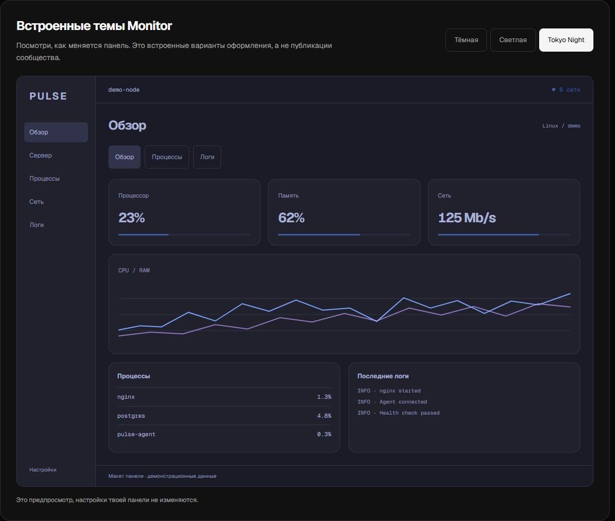Click the Linux / demo breadcrumb
The image size is (615, 521).
[561, 126]
